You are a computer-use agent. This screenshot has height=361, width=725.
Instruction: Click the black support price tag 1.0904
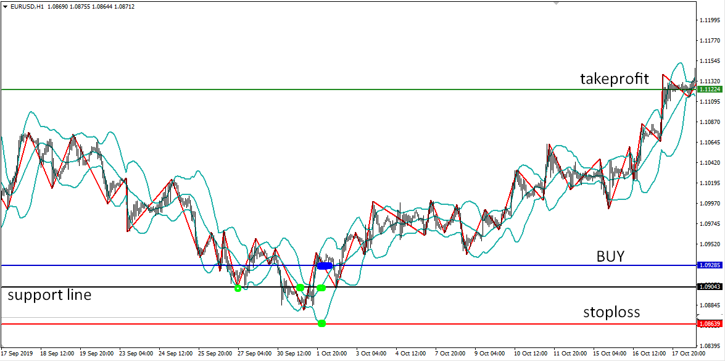[710, 286]
